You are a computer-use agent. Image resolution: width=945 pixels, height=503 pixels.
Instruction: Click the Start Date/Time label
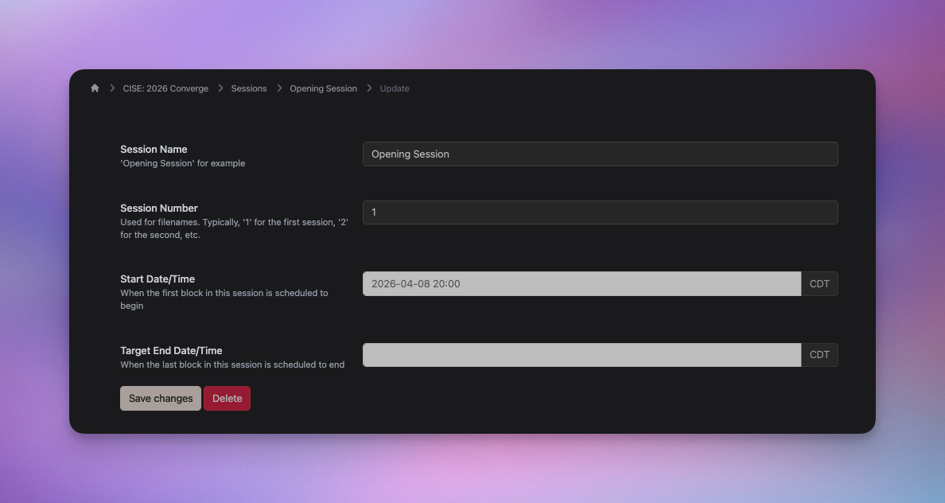tap(157, 279)
